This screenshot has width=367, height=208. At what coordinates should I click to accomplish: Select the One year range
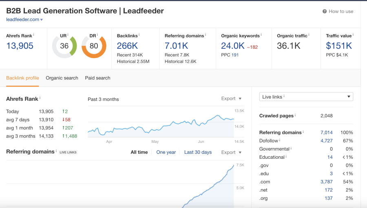(166, 152)
